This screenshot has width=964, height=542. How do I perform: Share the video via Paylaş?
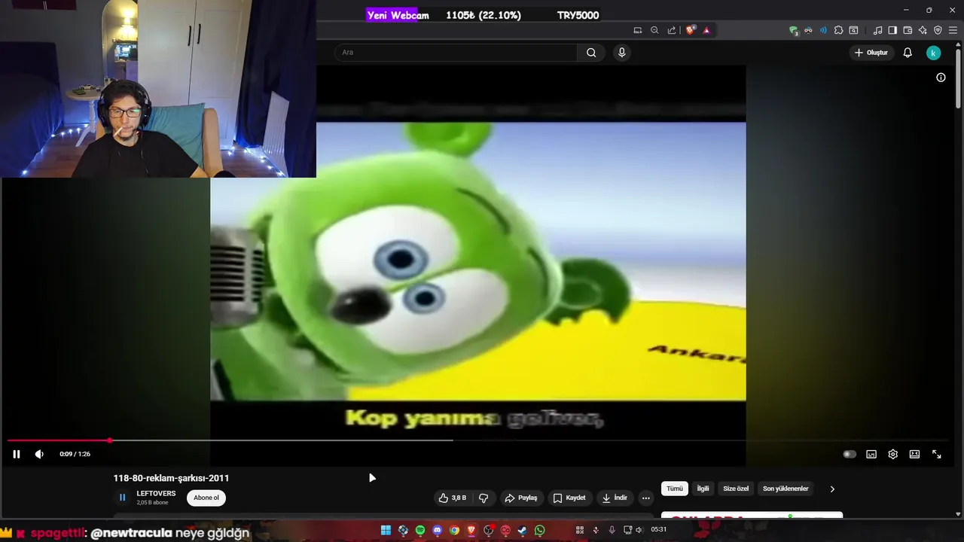click(521, 498)
